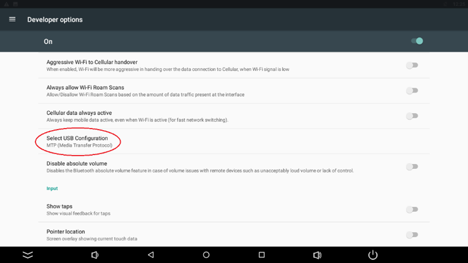
Task: Enable Aggressive Wi-Fi to Cellular handover
Action: [x=412, y=65]
